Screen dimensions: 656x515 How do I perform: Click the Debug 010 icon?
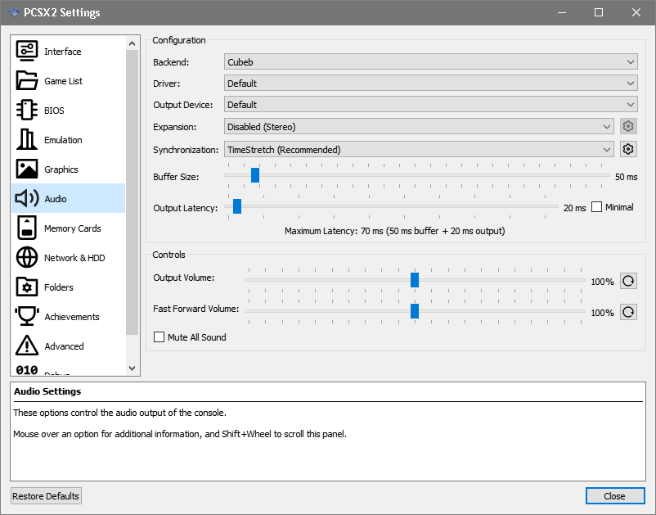(27, 370)
